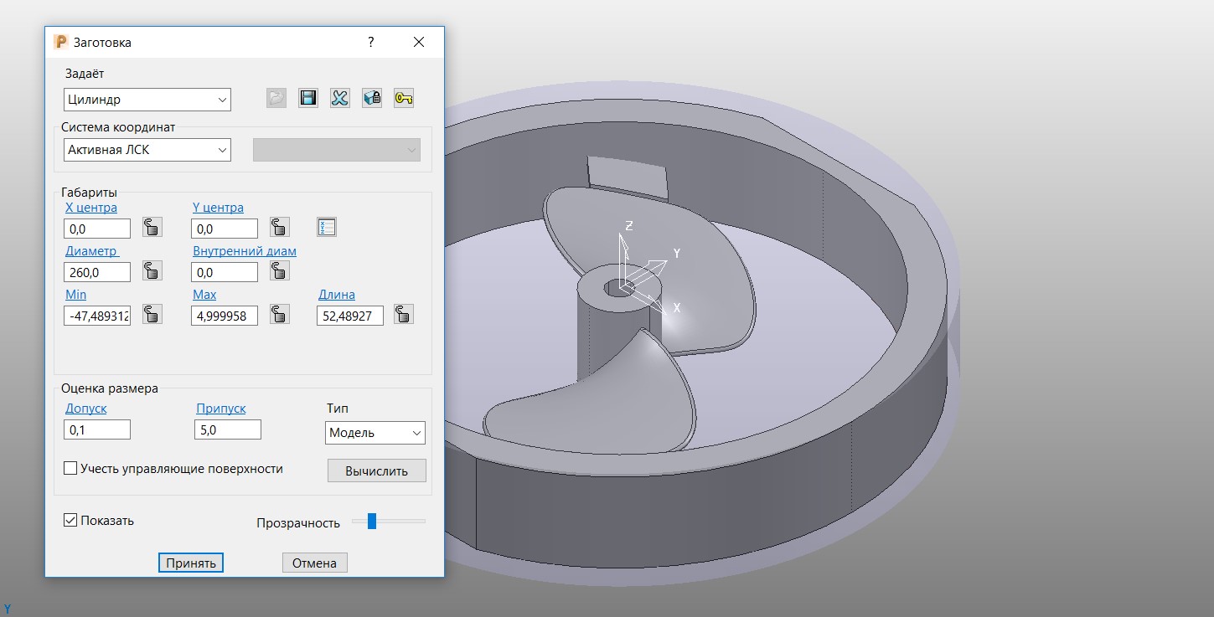Open the Тип Модель dropdown
The width and height of the screenshot is (1214, 617).
[375, 433]
